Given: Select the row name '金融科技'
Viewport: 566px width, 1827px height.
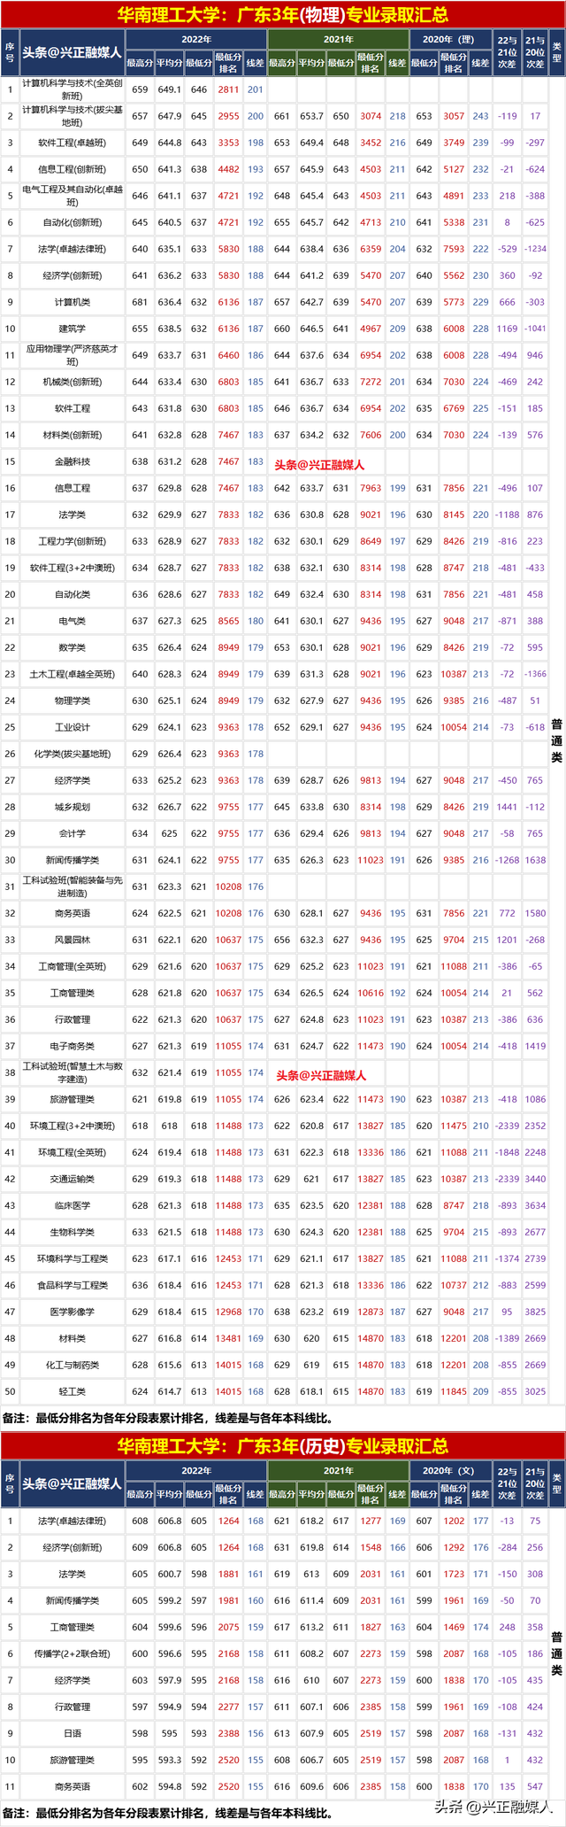Looking at the screenshot, I should coord(72,461).
